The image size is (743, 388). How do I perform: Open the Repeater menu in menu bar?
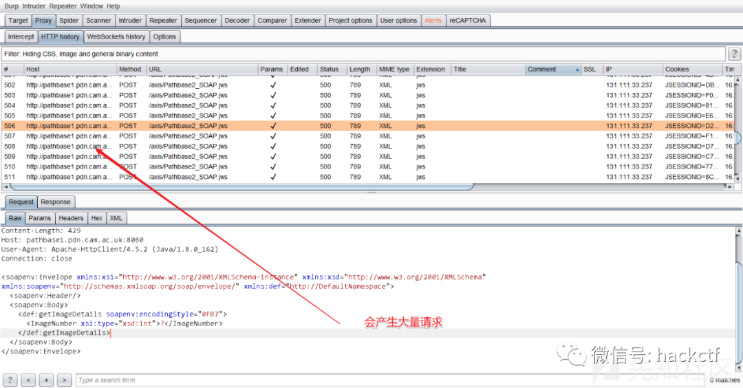coord(63,6)
